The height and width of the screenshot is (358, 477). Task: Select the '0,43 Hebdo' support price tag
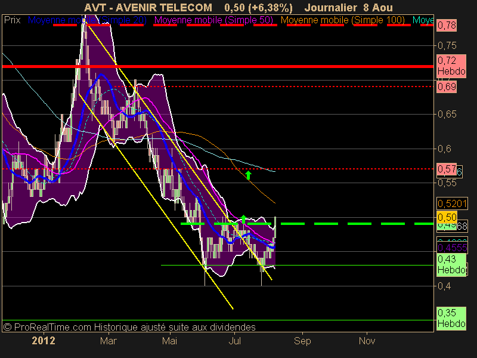(451, 265)
